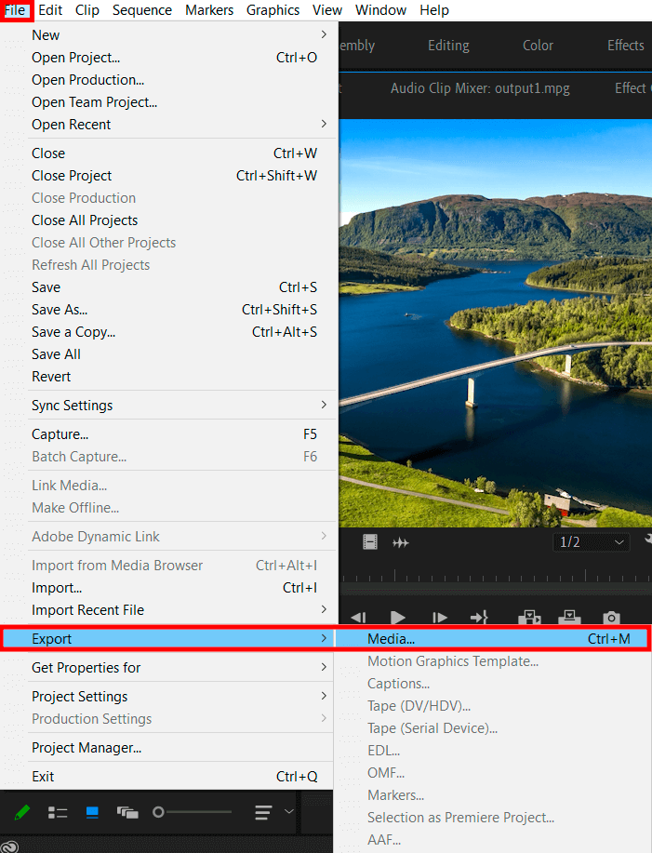This screenshot has width=652, height=853.
Task: Click the Overwrite clip icon
Action: click(569, 618)
